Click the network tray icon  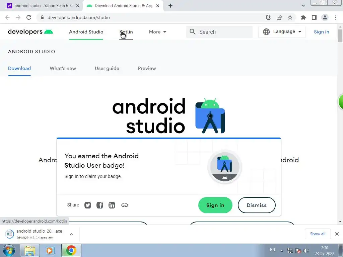pyautogui.click(x=290, y=251)
